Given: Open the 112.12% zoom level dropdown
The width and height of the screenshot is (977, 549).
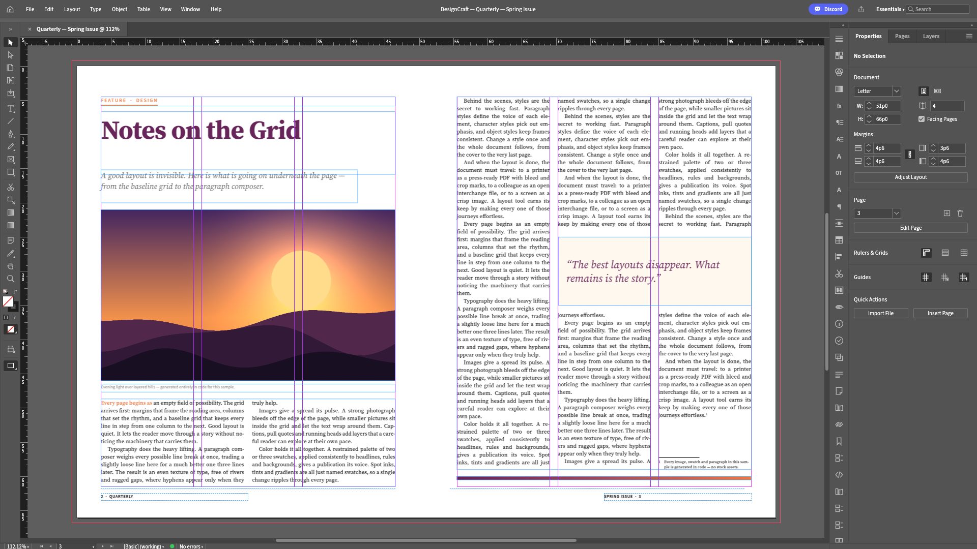Looking at the screenshot, I should click(x=18, y=546).
